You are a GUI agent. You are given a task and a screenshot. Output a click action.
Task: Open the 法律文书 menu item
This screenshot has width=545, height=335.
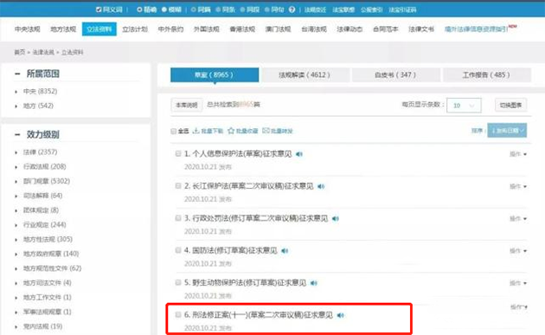[421, 29]
